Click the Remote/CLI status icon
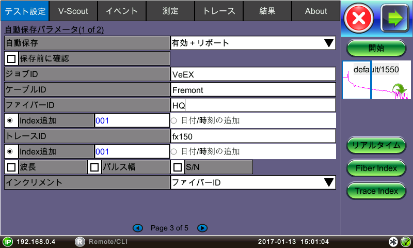 pos(80,242)
